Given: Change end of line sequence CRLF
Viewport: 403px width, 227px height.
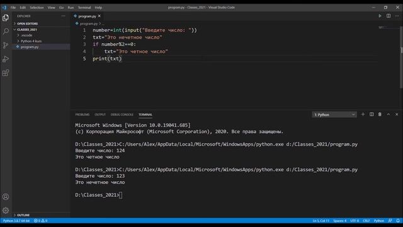Looking at the screenshot, I should point(366,221).
